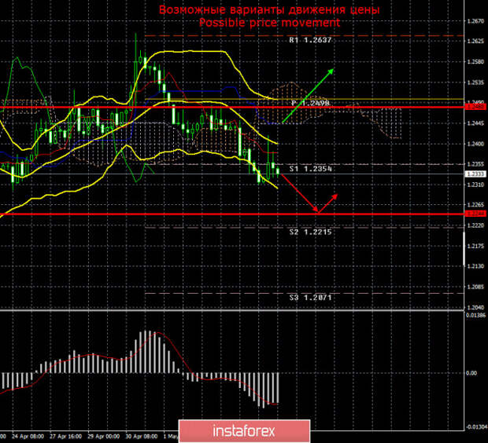Click the 1.2400 price axis value
488x443 pixels.
click(x=476, y=144)
